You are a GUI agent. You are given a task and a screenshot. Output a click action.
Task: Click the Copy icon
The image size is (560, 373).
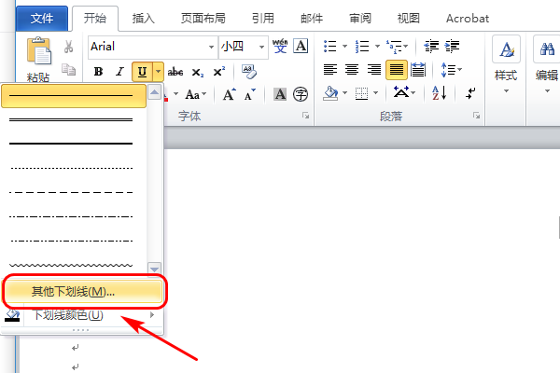click(68, 70)
